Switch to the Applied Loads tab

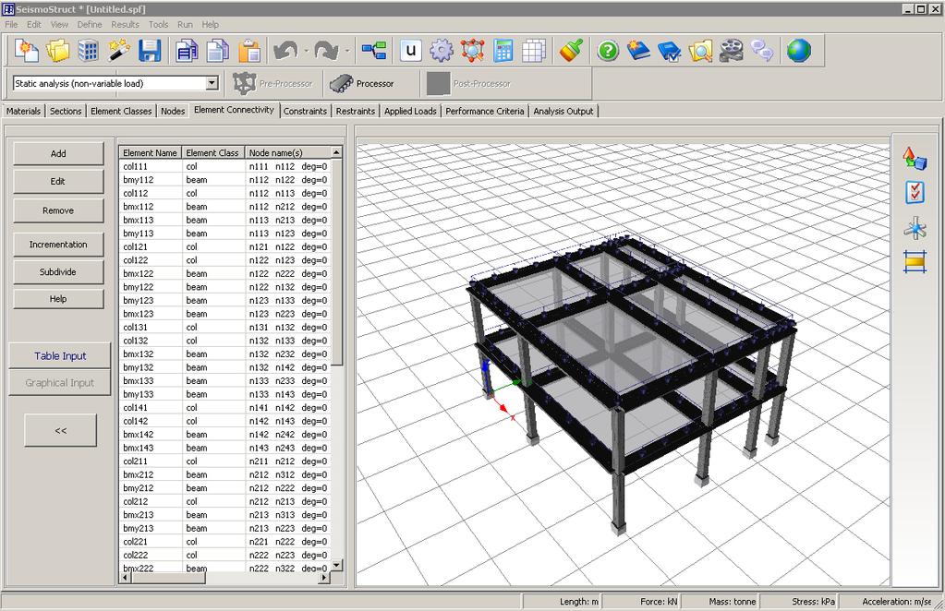[x=410, y=111]
